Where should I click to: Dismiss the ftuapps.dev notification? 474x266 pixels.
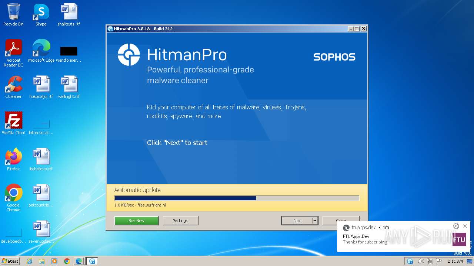[465, 226]
